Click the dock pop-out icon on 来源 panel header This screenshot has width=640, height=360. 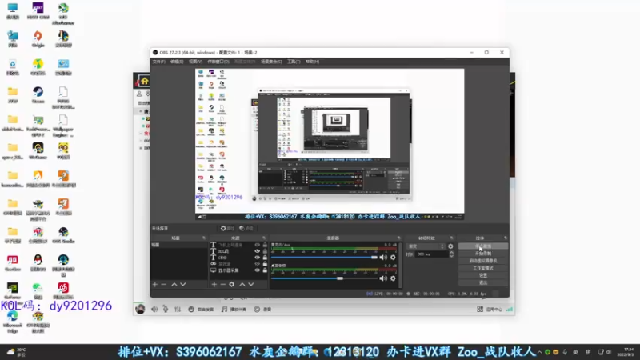pos(264,238)
